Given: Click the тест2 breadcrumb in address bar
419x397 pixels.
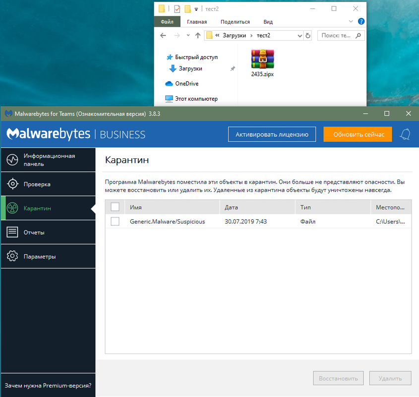Looking at the screenshot, I should [263, 35].
